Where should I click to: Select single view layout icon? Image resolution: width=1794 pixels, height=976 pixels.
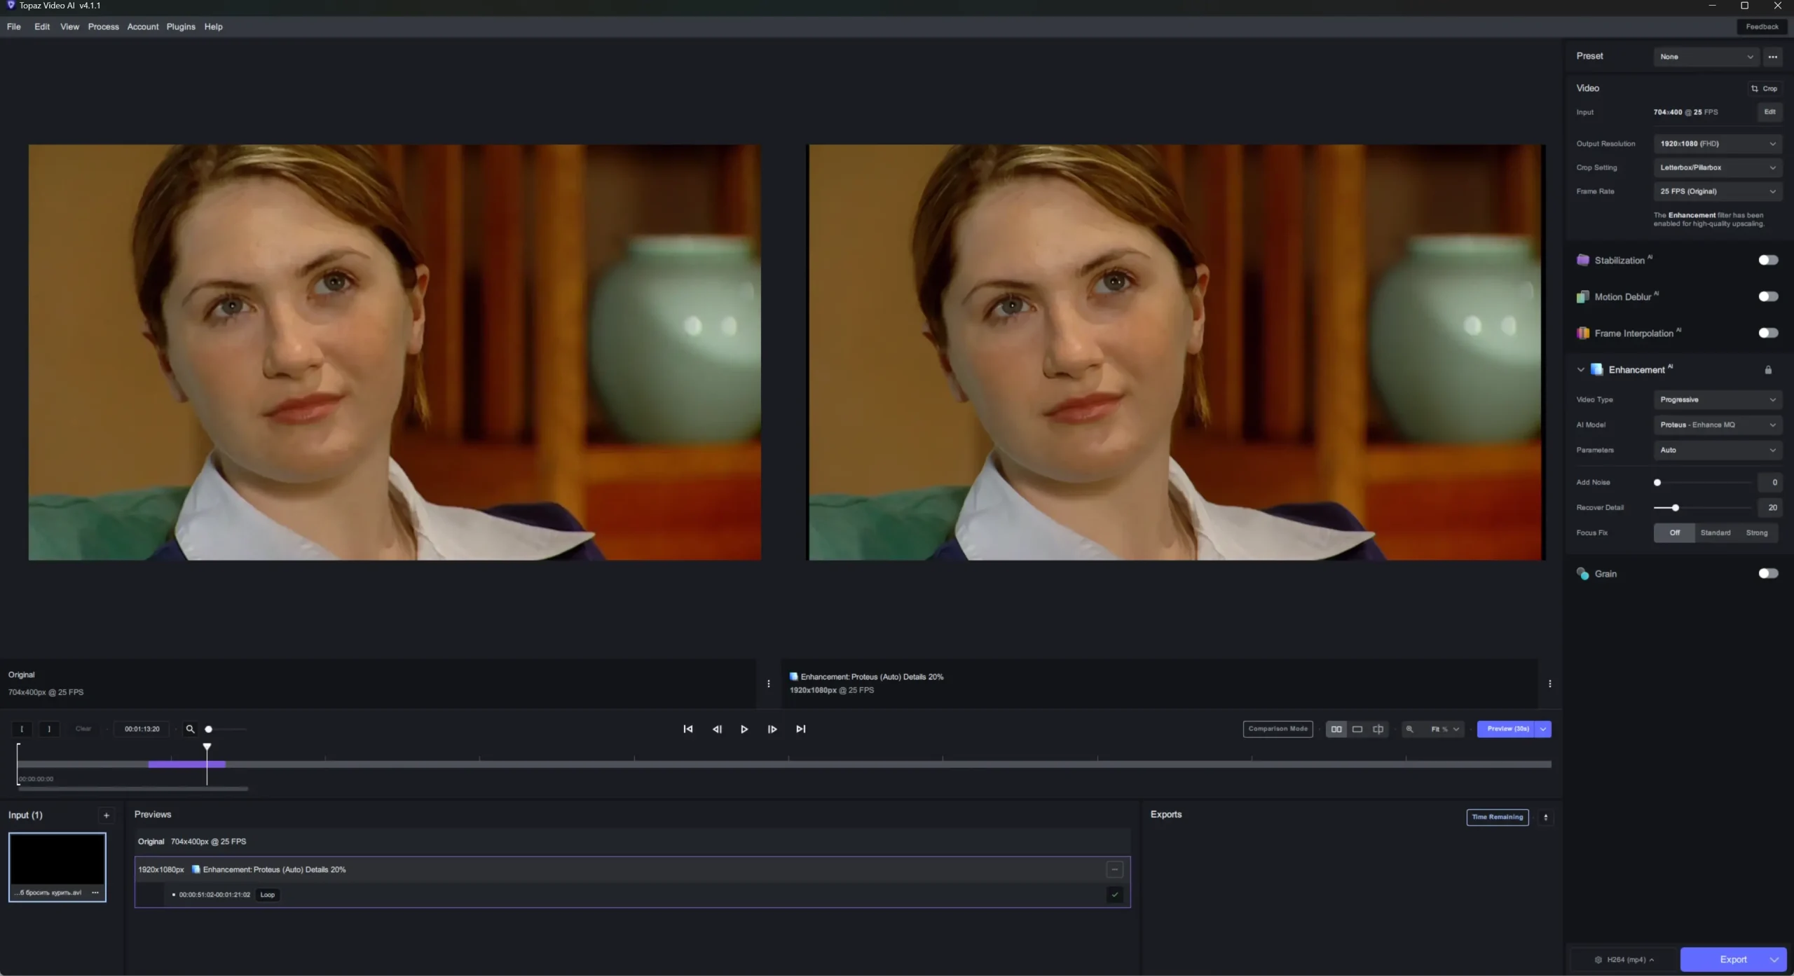click(1357, 729)
